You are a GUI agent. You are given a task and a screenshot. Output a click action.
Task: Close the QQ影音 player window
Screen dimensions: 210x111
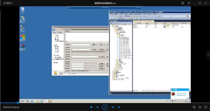pyautogui.click(x=206, y=3)
